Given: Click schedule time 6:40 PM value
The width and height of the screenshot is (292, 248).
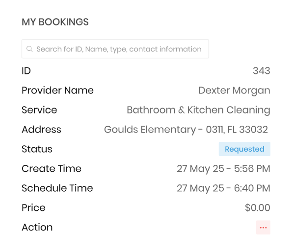Looking at the screenshot, I should [223, 188].
